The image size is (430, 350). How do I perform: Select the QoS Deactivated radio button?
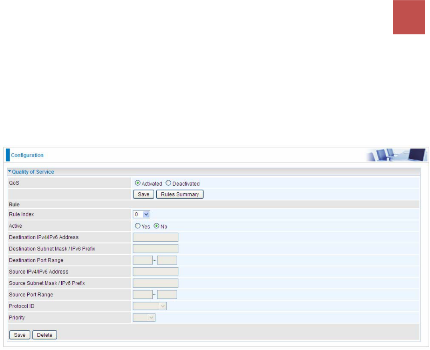(168, 183)
